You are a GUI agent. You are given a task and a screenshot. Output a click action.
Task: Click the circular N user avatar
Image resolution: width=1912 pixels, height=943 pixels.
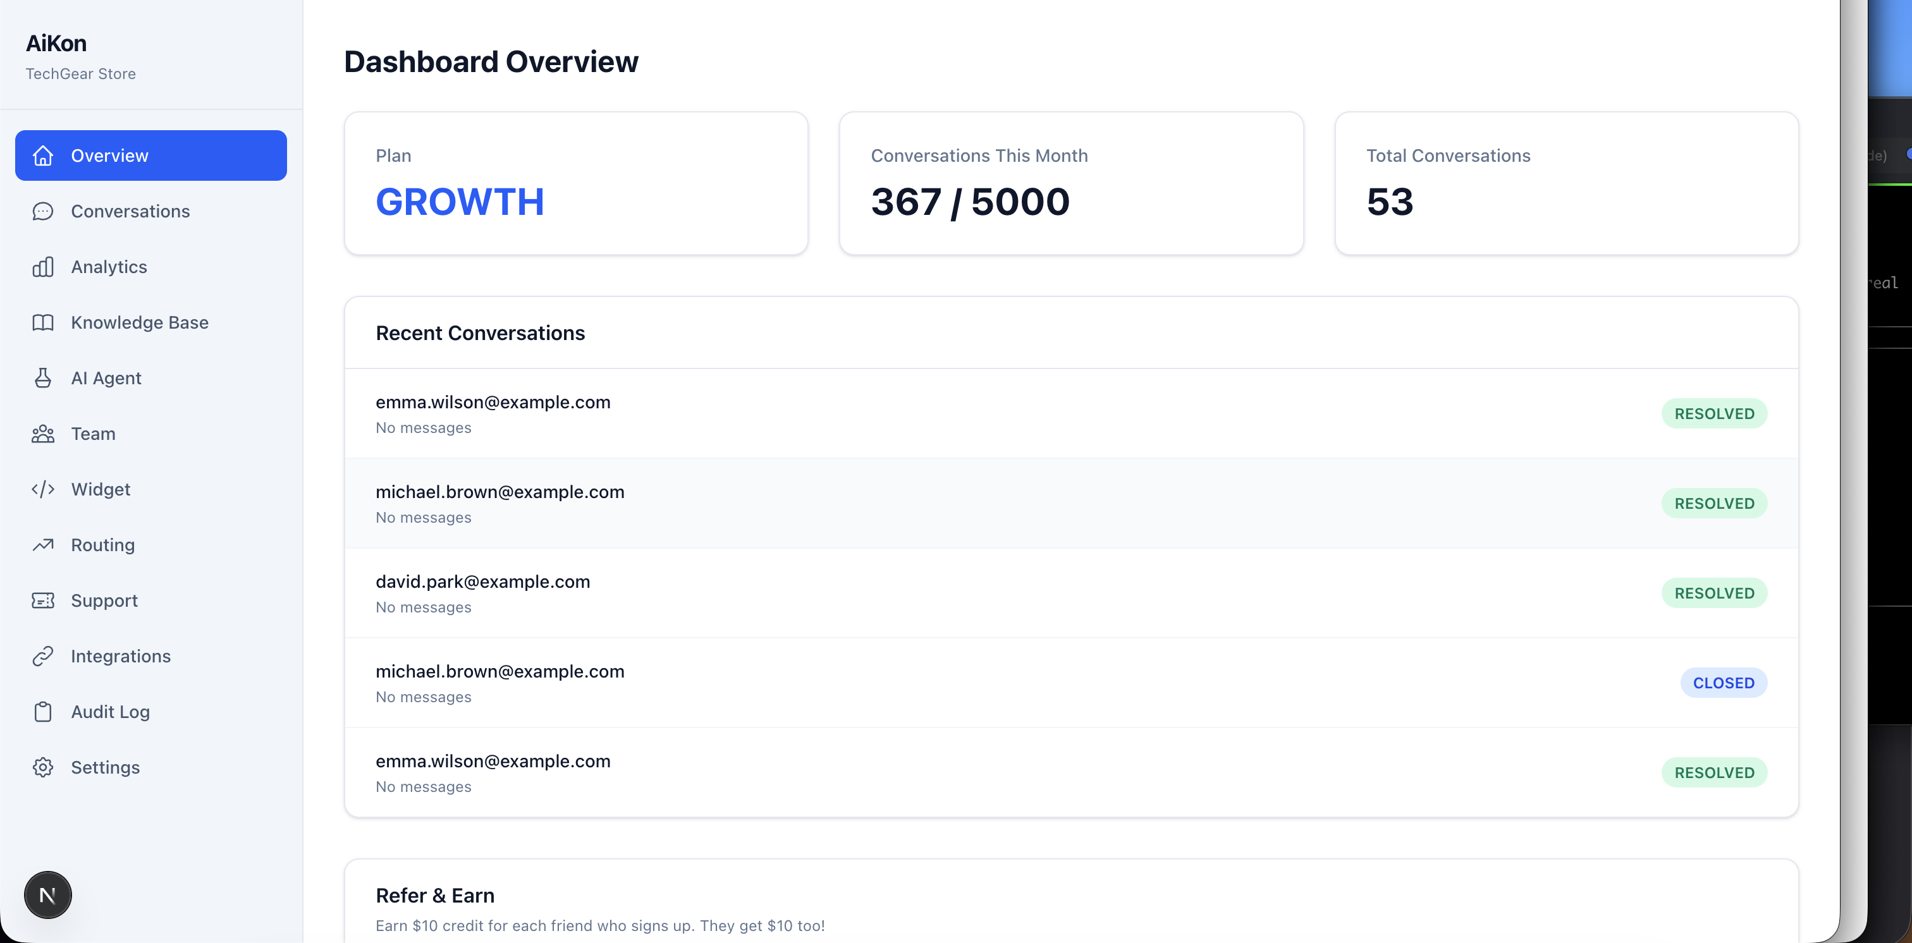(47, 895)
